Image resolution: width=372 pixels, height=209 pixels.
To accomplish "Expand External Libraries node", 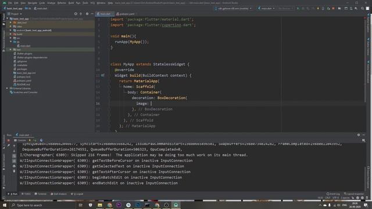I will pyautogui.click(x=7, y=88).
